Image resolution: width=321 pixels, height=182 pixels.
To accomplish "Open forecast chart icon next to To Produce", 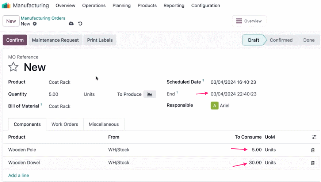I will click(150, 94).
